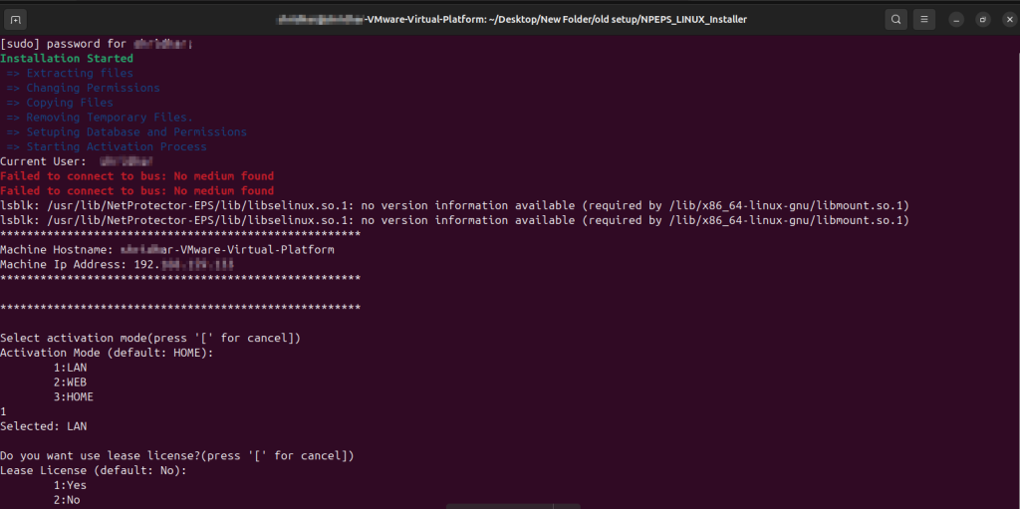This screenshot has width=1020, height=509.
Task: Click the terminal search magnifier icon
Action: (x=895, y=19)
